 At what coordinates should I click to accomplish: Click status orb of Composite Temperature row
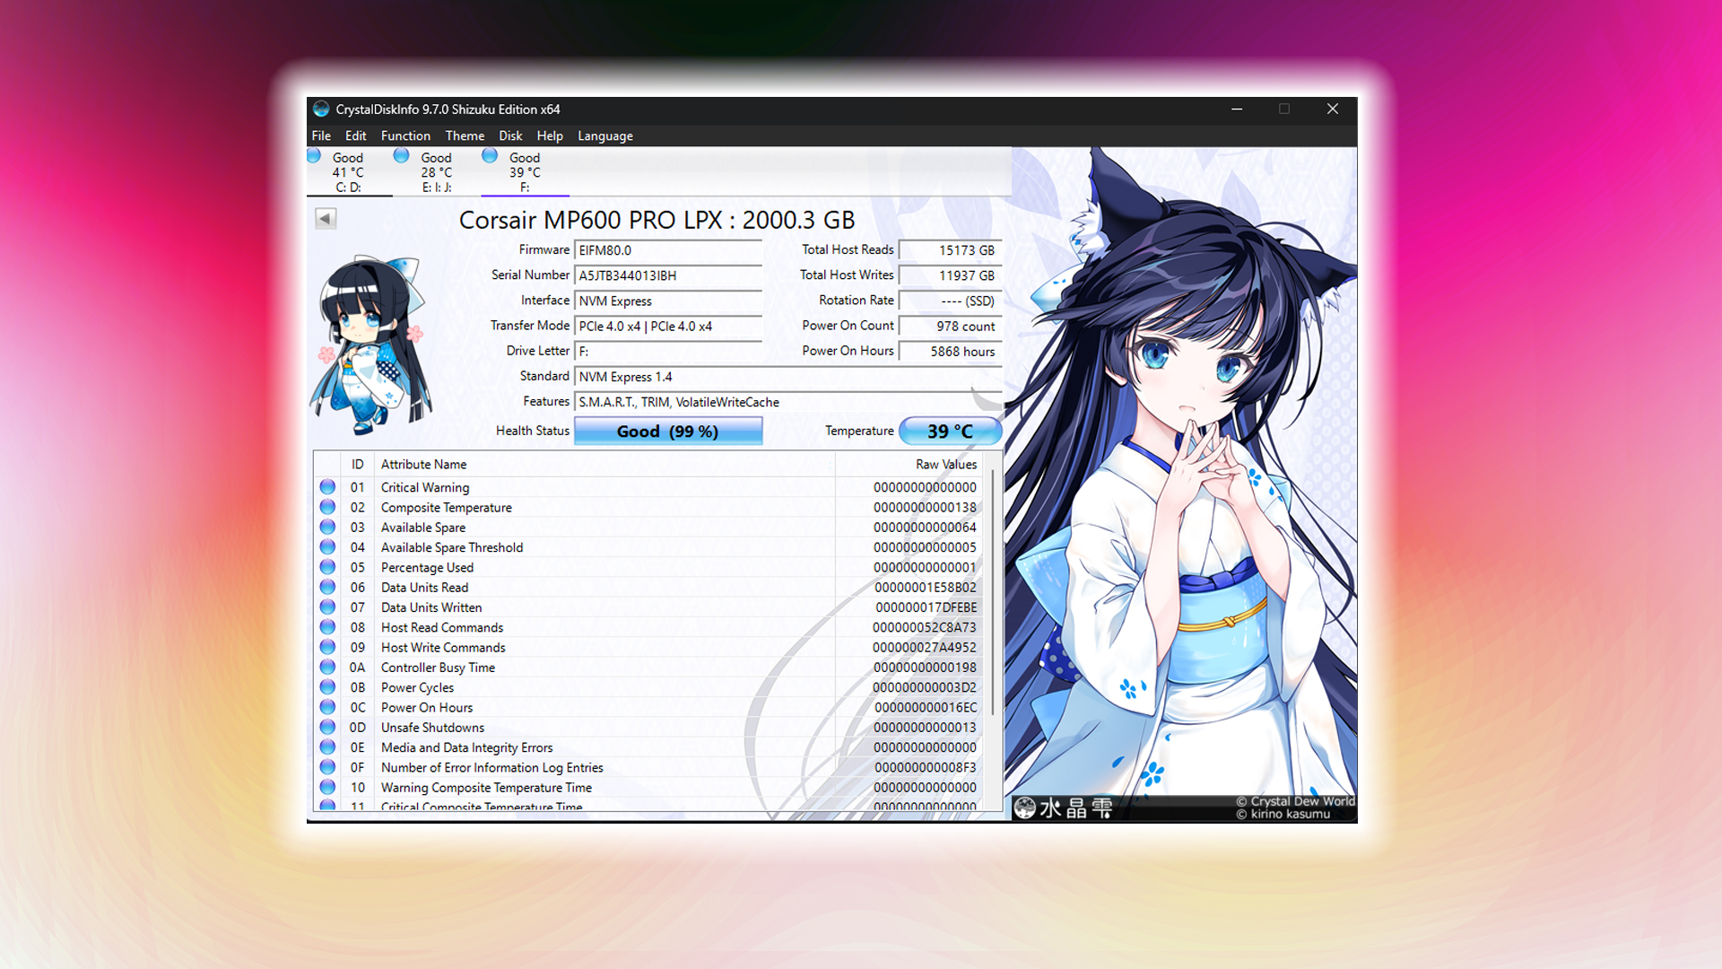pos(328,507)
